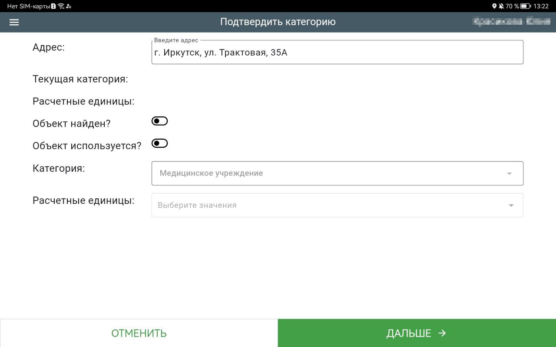Tap the blurred user name in header
This screenshot has width=556, height=347.
click(511, 22)
